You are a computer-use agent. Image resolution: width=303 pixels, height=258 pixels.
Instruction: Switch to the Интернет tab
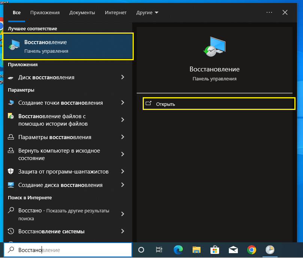coord(116,13)
